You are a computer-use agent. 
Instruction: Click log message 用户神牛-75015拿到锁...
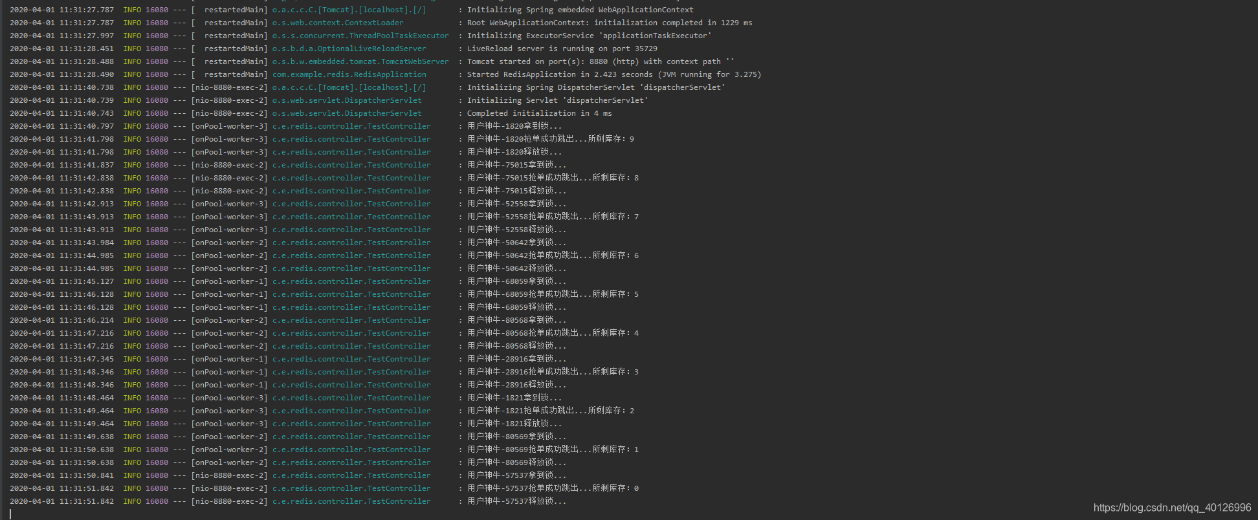517,165
